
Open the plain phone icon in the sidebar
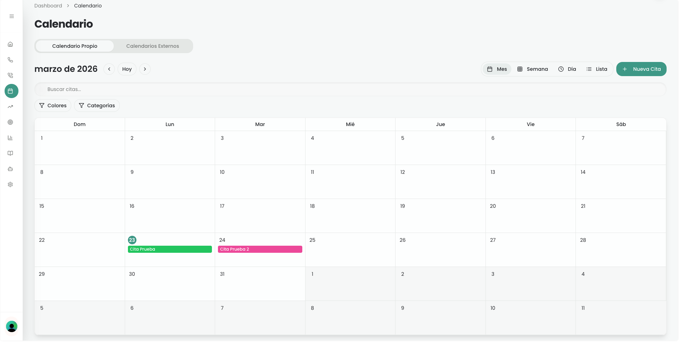pos(10,60)
